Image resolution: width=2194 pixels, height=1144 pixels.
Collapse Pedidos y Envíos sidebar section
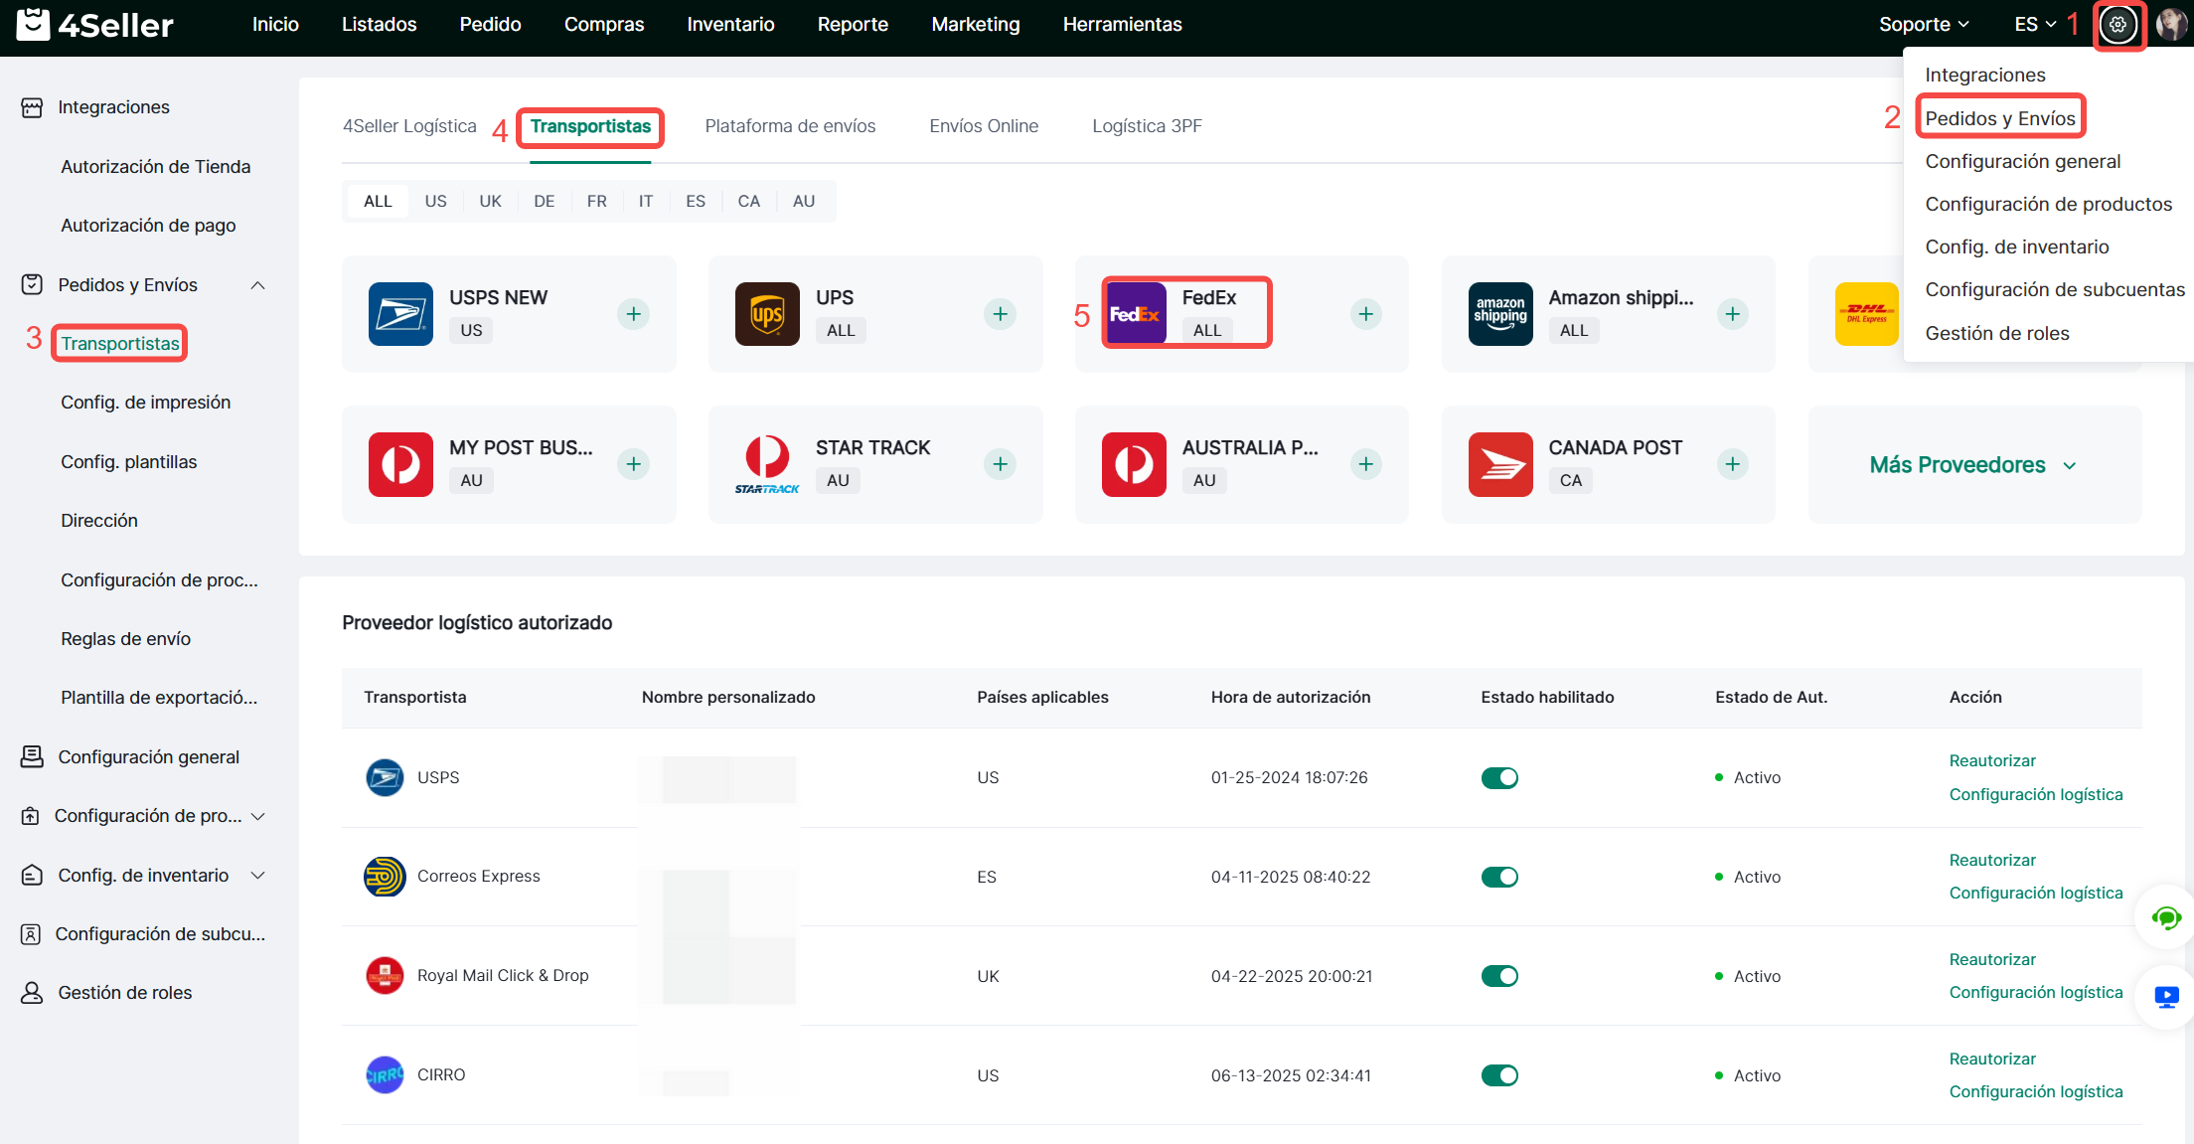[257, 285]
